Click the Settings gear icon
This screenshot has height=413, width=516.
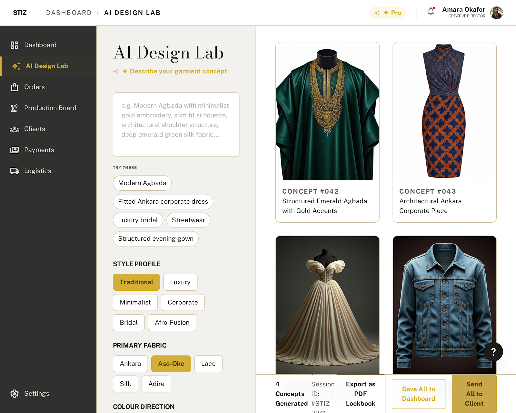pyautogui.click(x=15, y=394)
